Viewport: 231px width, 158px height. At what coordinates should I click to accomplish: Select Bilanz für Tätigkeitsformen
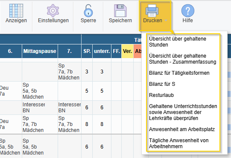179,73
